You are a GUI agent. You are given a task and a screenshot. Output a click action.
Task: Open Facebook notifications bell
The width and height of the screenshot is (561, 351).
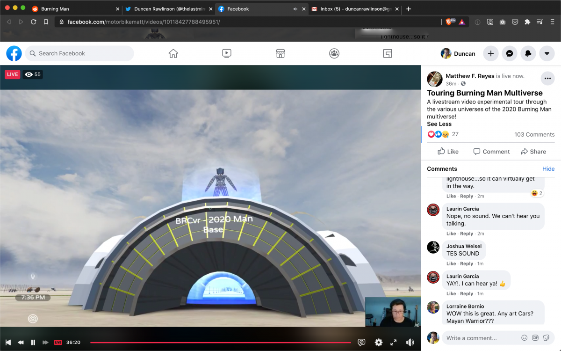[x=528, y=53]
